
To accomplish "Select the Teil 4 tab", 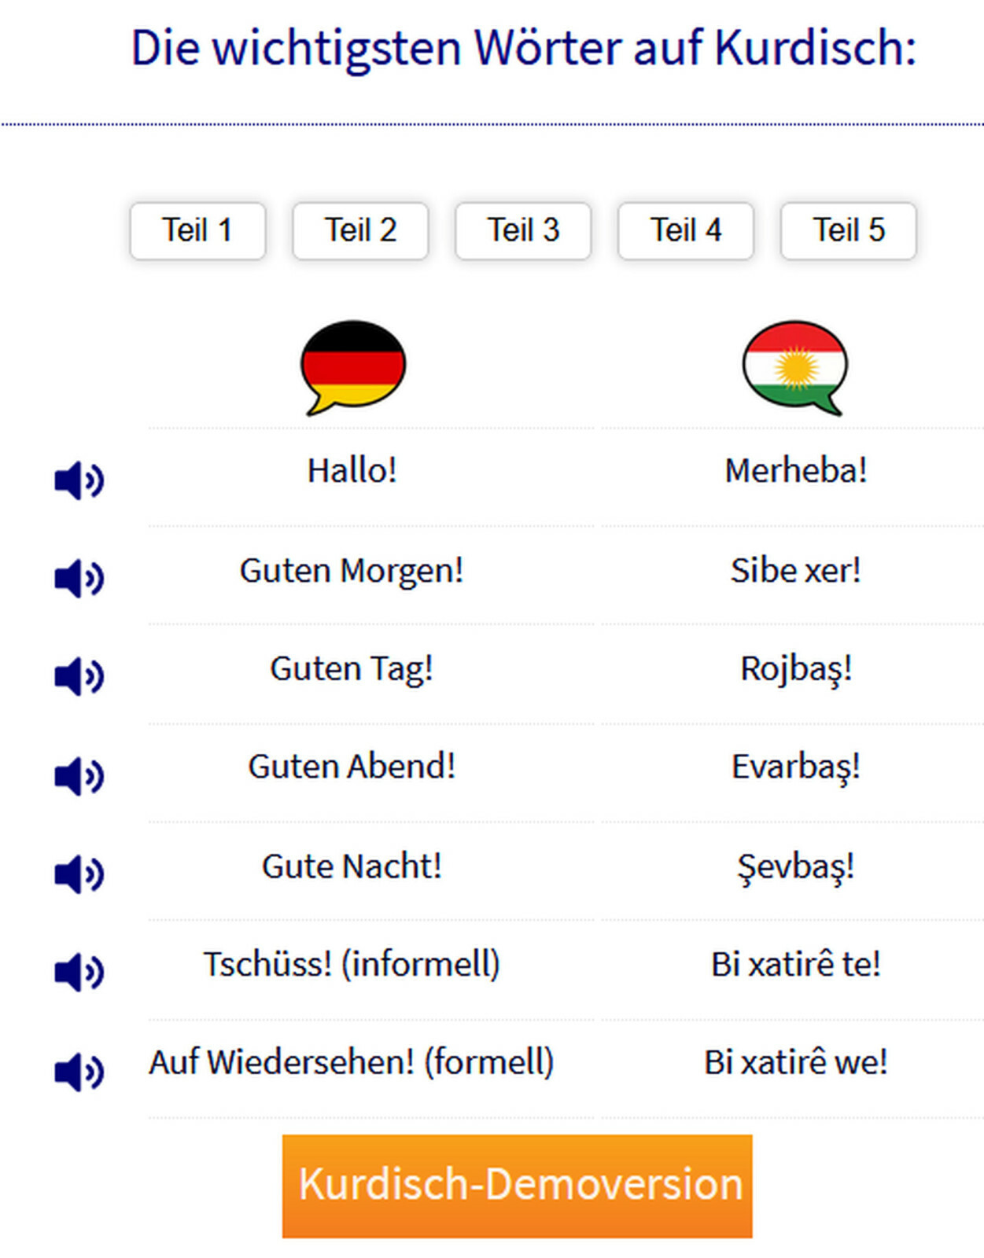I will [x=686, y=231].
